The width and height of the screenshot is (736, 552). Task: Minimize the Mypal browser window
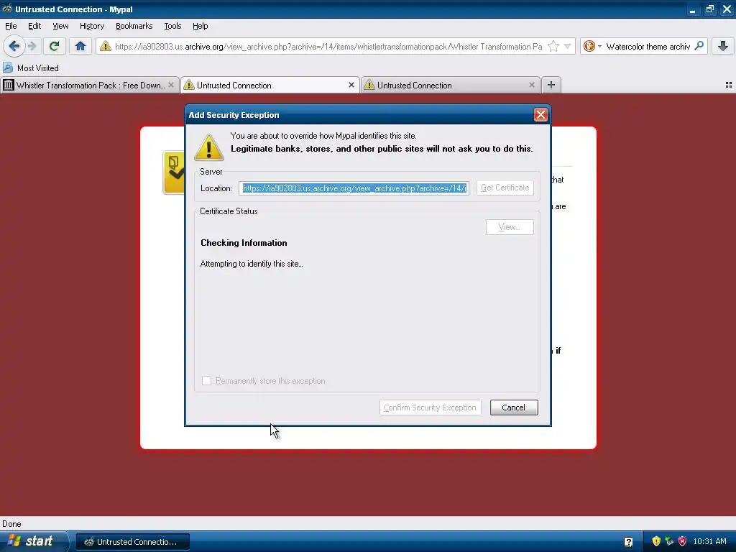tap(692, 9)
